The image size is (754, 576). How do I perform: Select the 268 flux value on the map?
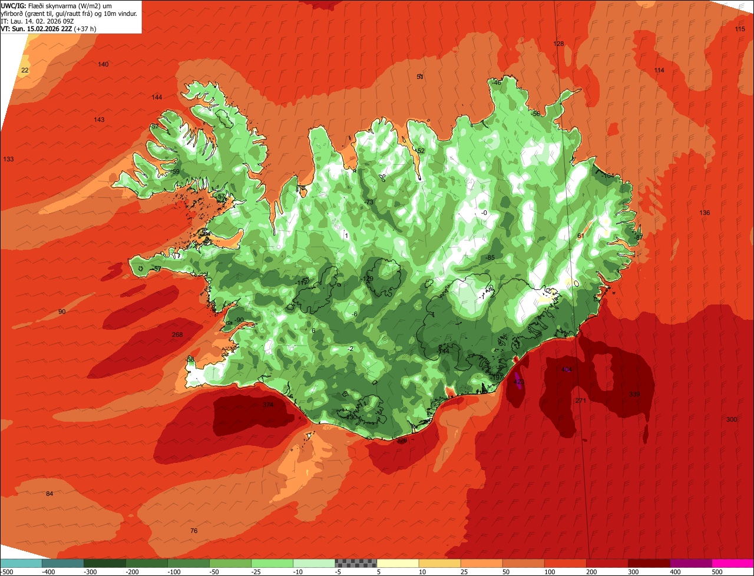[177, 335]
